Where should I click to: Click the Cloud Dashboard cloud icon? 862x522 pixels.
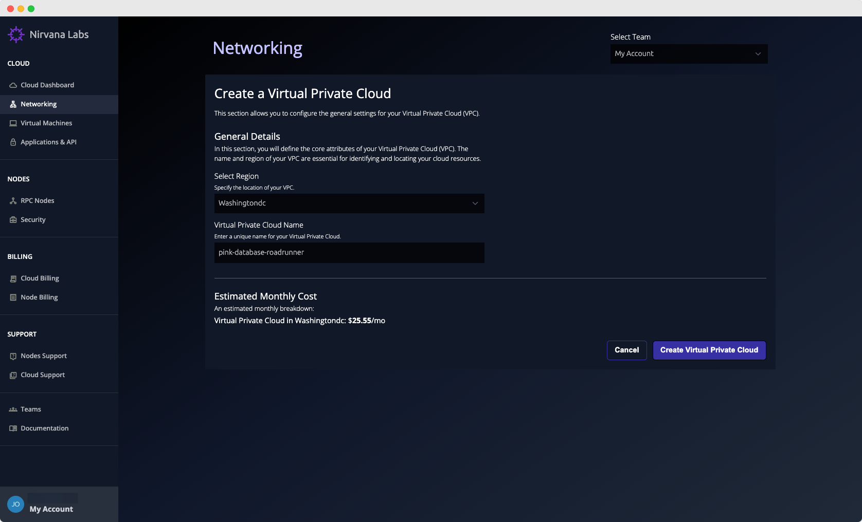pyautogui.click(x=13, y=85)
